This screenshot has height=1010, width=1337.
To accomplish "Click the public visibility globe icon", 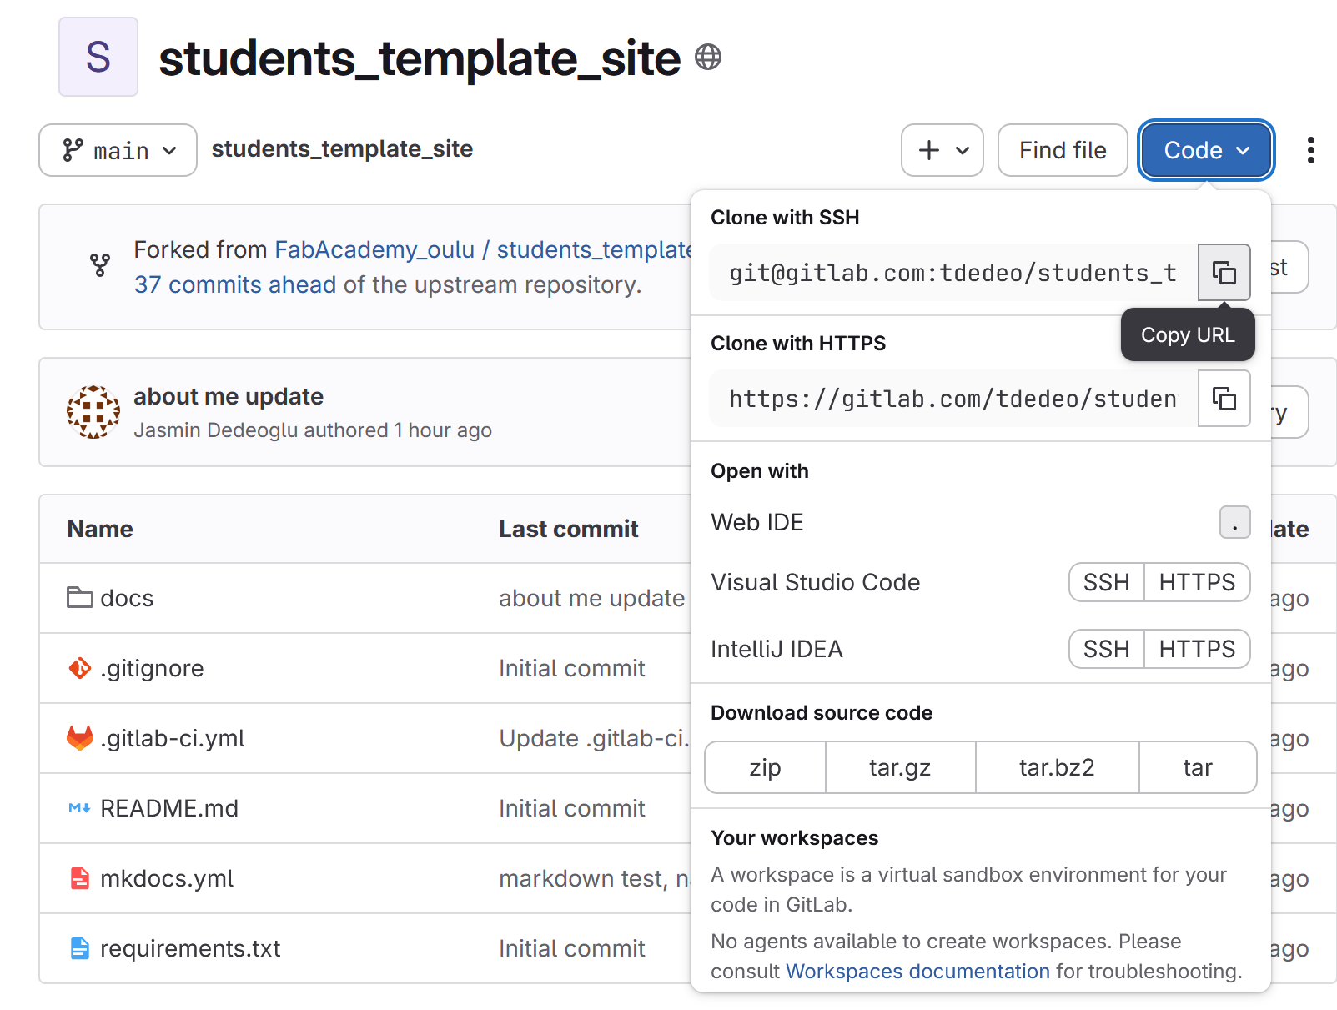I will [x=708, y=57].
